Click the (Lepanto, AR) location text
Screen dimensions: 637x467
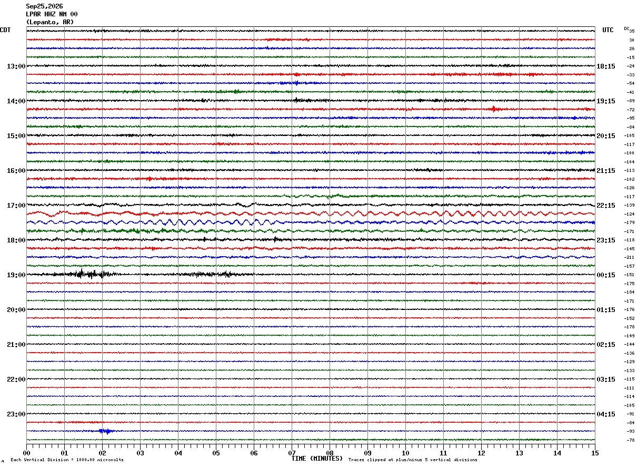(x=50, y=22)
